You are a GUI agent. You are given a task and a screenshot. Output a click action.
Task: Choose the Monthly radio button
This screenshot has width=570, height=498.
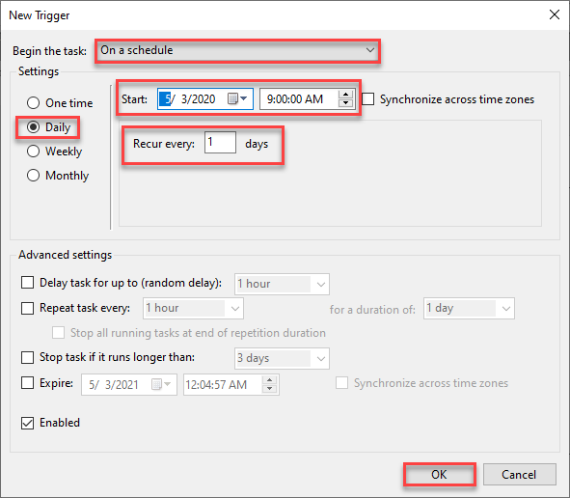point(33,176)
